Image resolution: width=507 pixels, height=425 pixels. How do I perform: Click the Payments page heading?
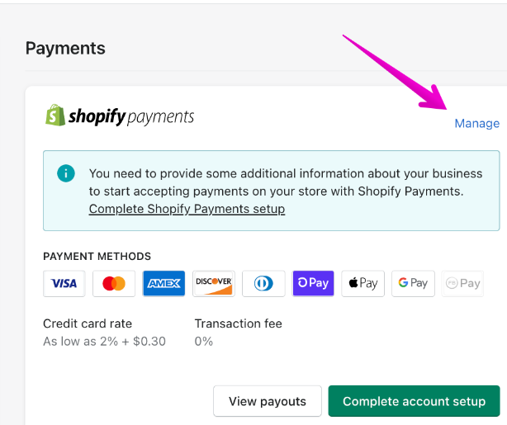(x=65, y=48)
